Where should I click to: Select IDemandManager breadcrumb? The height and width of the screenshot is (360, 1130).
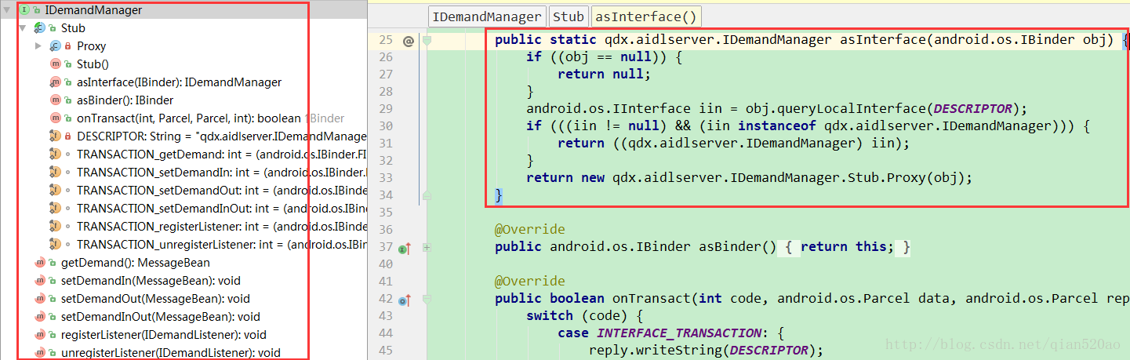click(487, 16)
